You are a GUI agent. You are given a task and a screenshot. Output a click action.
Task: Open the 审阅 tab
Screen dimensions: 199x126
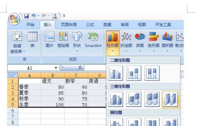pyautogui.click(x=125, y=24)
